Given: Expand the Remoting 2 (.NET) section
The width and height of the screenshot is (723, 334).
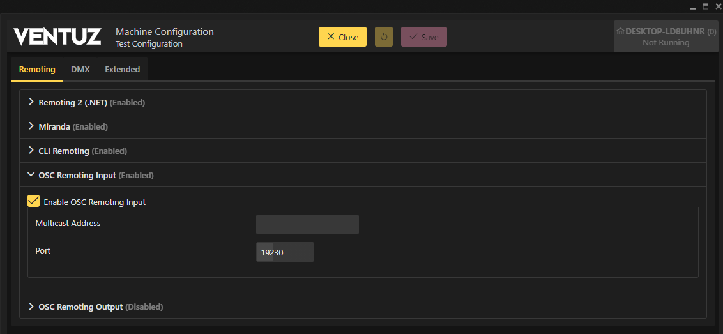Looking at the screenshot, I should [x=31, y=102].
